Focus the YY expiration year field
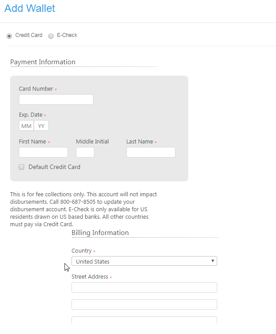Viewport: 276px width, 334px height. tap(41, 126)
